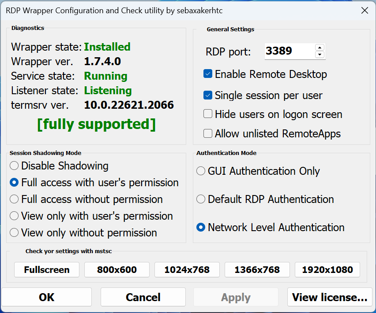Increase RDP port with the up arrow
The width and height of the screenshot is (376, 313).
click(320, 48)
